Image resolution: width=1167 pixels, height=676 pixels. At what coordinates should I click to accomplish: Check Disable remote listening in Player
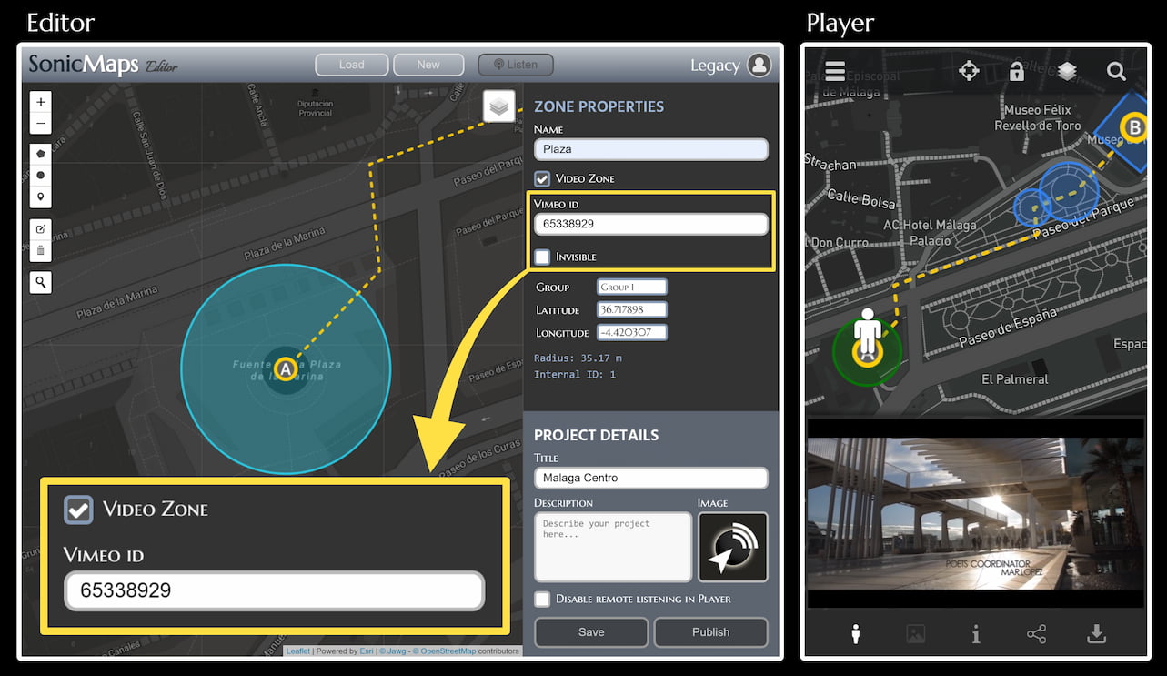point(542,599)
